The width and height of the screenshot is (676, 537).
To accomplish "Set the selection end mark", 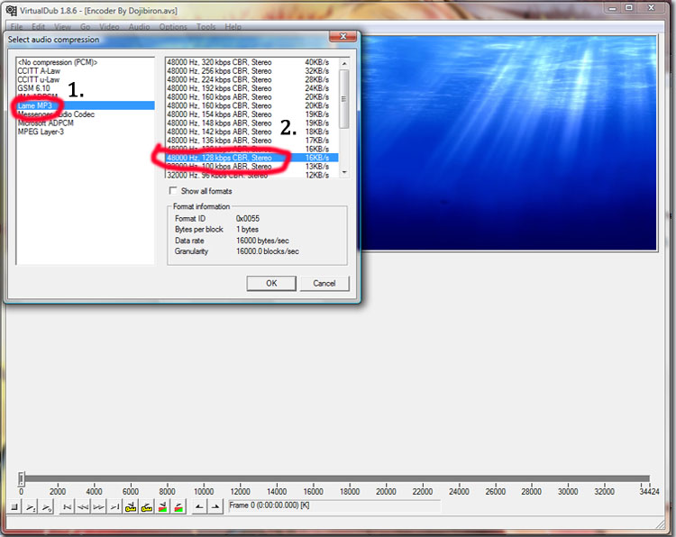I will click(x=215, y=507).
